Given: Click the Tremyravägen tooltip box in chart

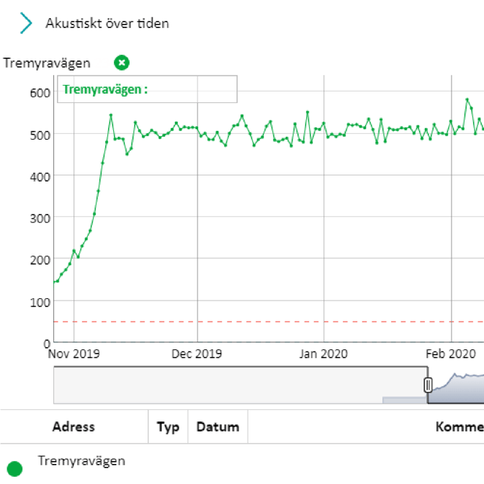Looking at the screenshot, I should 147,90.
